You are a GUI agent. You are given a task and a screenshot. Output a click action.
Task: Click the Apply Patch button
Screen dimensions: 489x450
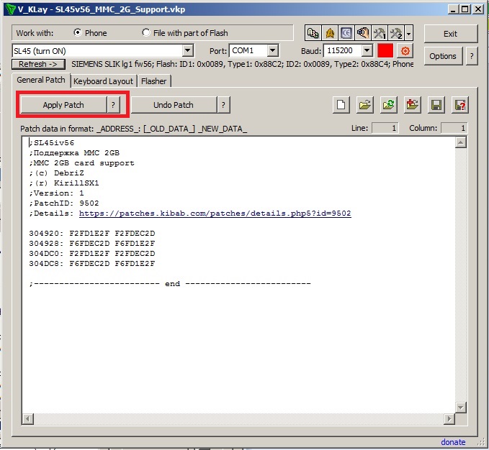tap(63, 105)
